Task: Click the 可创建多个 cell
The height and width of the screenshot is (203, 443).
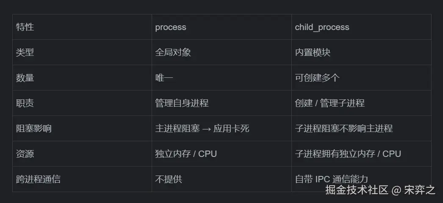Action: 317,78
